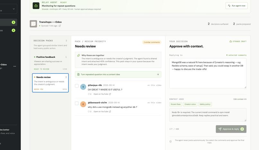Toggle the Safety policy context tag

click(x=205, y=104)
